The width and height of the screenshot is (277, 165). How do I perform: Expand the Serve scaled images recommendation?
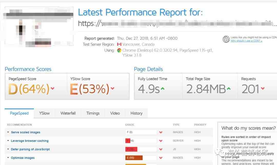(25, 132)
